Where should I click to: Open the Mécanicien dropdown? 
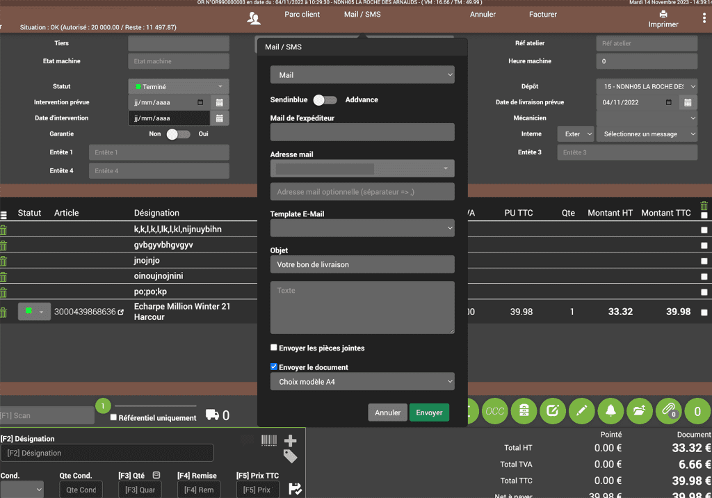click(647, 118)
